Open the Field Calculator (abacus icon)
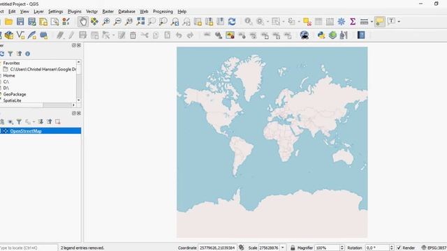Screen dimensions: 447x251 coord(330,22)
